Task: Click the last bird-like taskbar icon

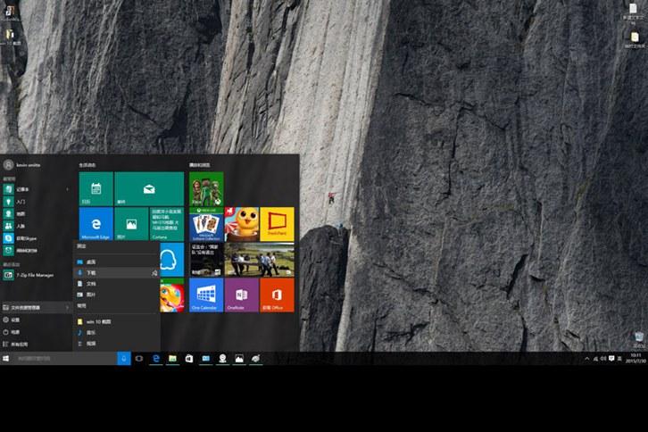Action: pos(255,359)
